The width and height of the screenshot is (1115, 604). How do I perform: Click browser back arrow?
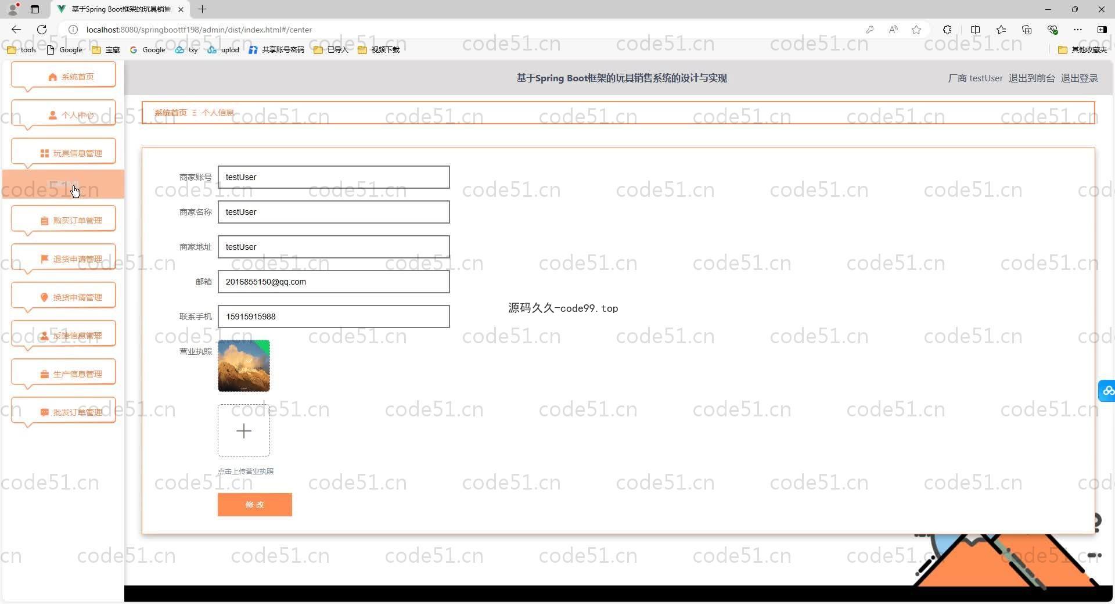coord(16,30)
